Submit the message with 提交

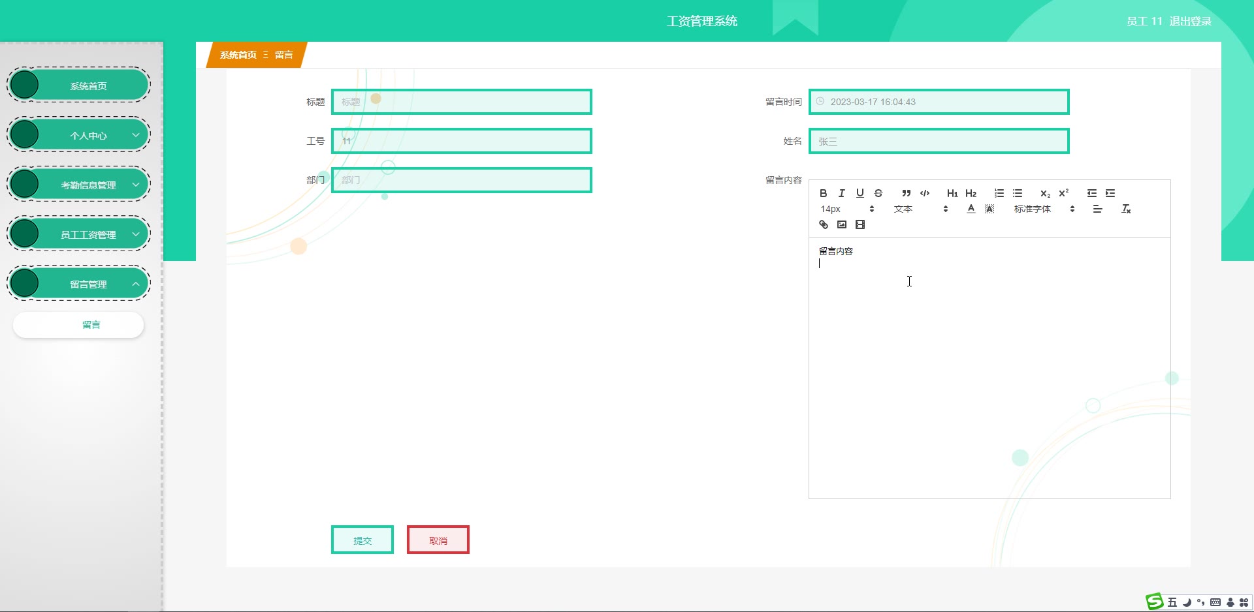click(x=362, y=540)
